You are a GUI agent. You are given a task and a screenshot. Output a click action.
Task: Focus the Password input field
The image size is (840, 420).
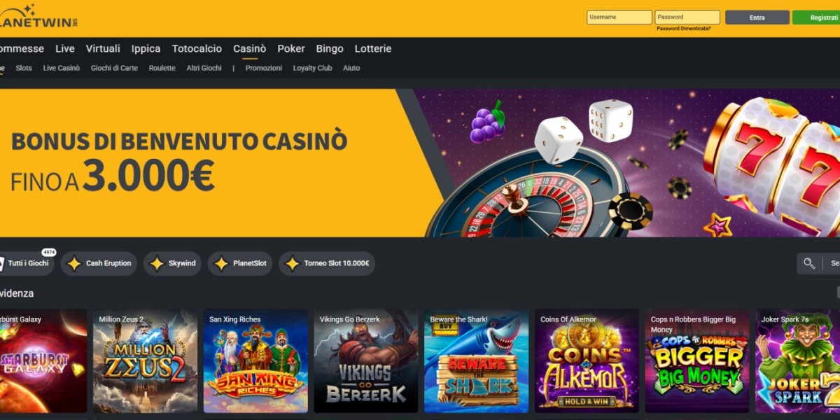pyautogui.click(x=687, y=17)
